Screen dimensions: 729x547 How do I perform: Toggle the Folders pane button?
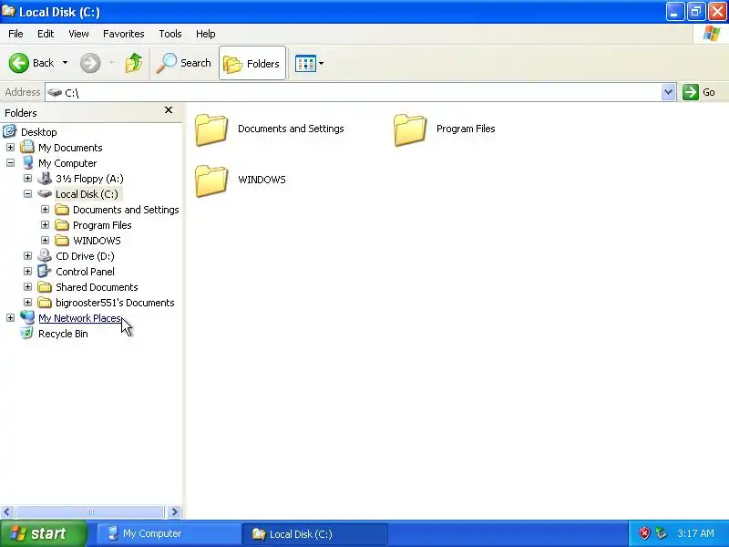[252, 63]
